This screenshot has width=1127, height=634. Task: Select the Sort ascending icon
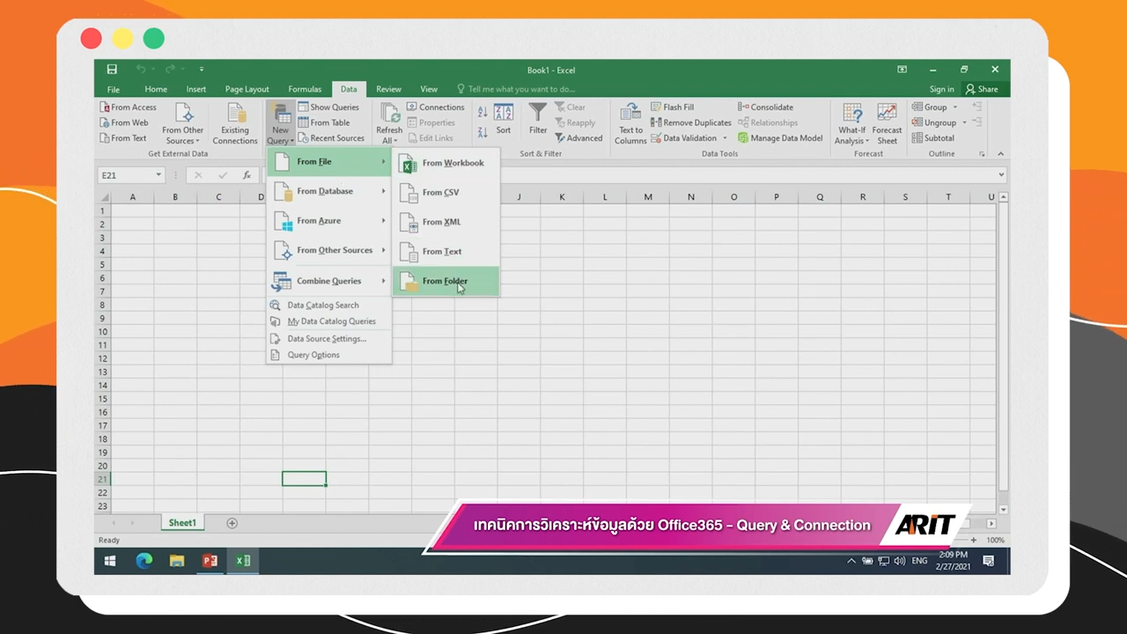point(482,111)
